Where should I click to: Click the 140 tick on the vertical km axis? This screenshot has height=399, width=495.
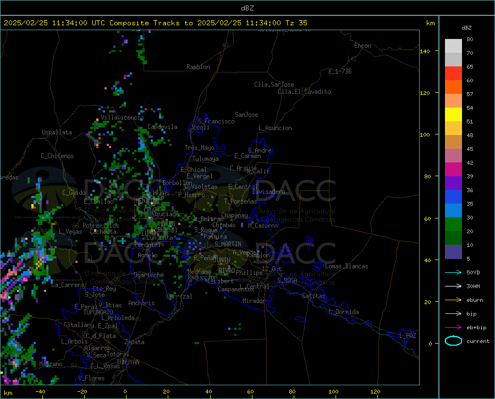[425, 52]
